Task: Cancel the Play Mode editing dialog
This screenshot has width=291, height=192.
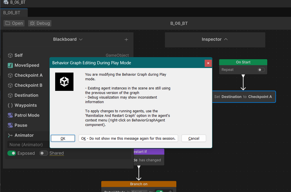Action: click(x=194, y=138)
